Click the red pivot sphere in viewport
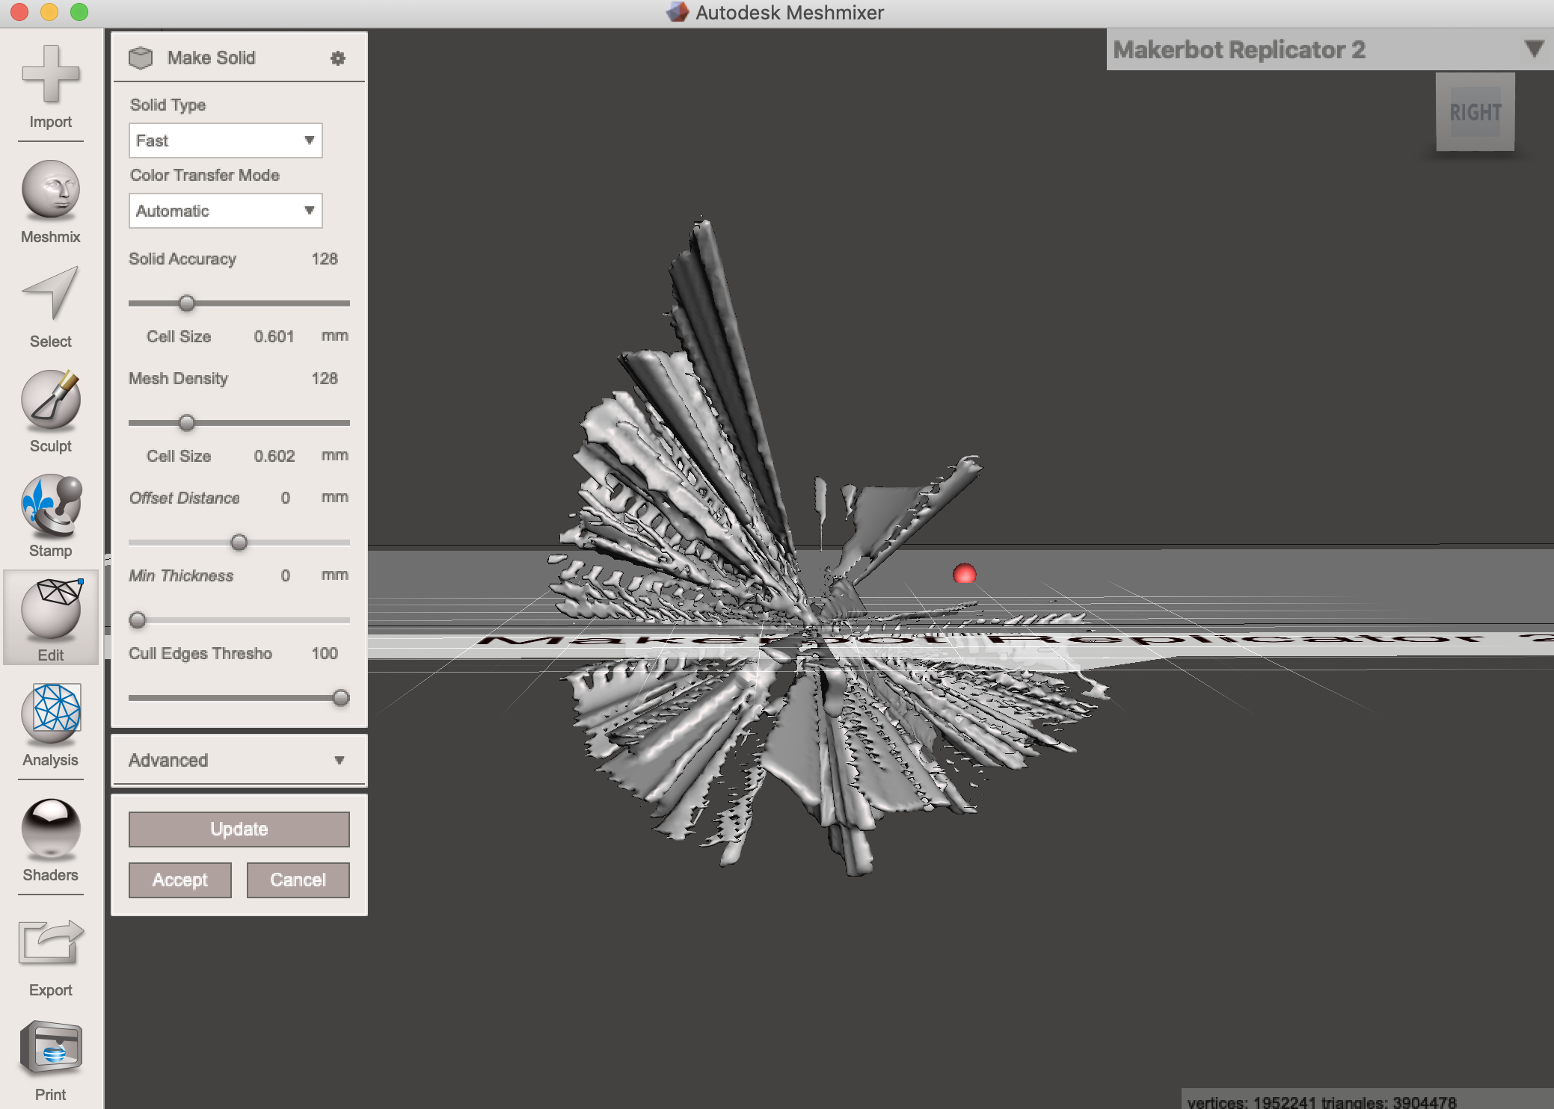Screen dimensions: 1554x1109 (x=965, y=573)
